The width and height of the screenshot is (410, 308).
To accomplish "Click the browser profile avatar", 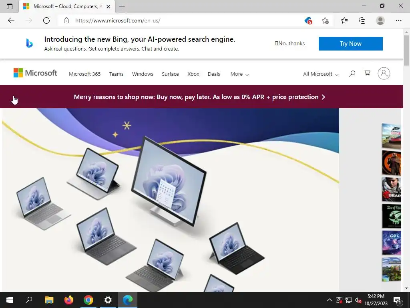I will [380, 20].
